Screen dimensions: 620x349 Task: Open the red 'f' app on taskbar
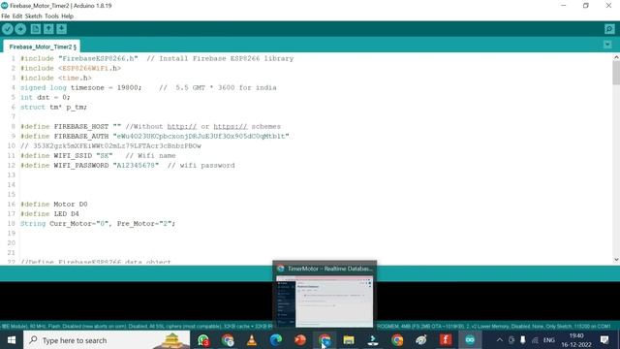pos(446,340)
